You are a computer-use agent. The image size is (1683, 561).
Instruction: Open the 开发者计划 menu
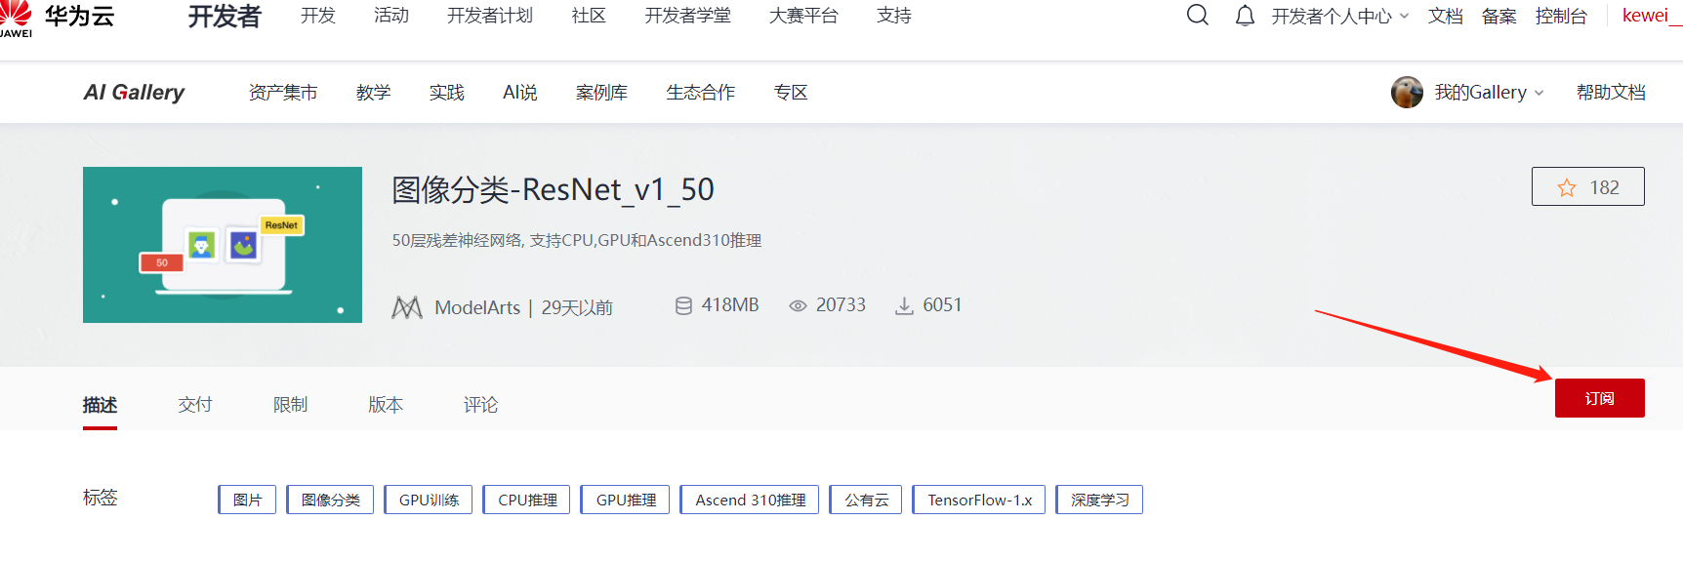490,16
